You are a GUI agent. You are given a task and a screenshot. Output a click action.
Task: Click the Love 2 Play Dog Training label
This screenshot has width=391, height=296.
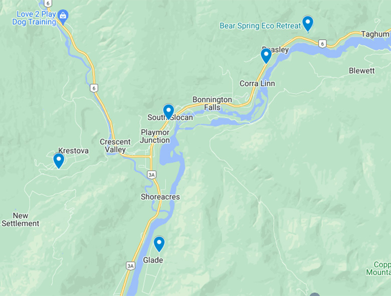(34, 18)
